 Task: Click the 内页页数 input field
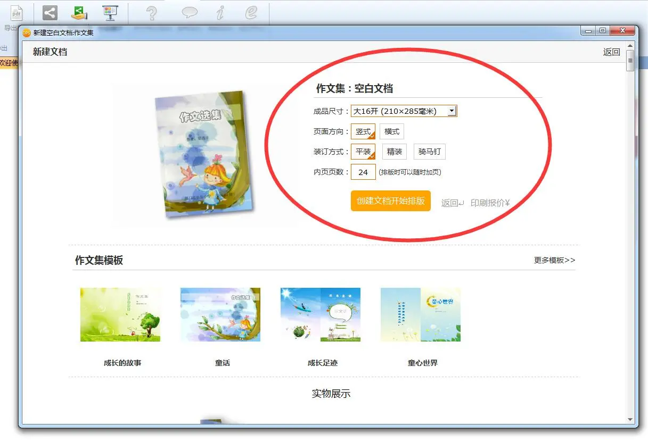point(363,172)
